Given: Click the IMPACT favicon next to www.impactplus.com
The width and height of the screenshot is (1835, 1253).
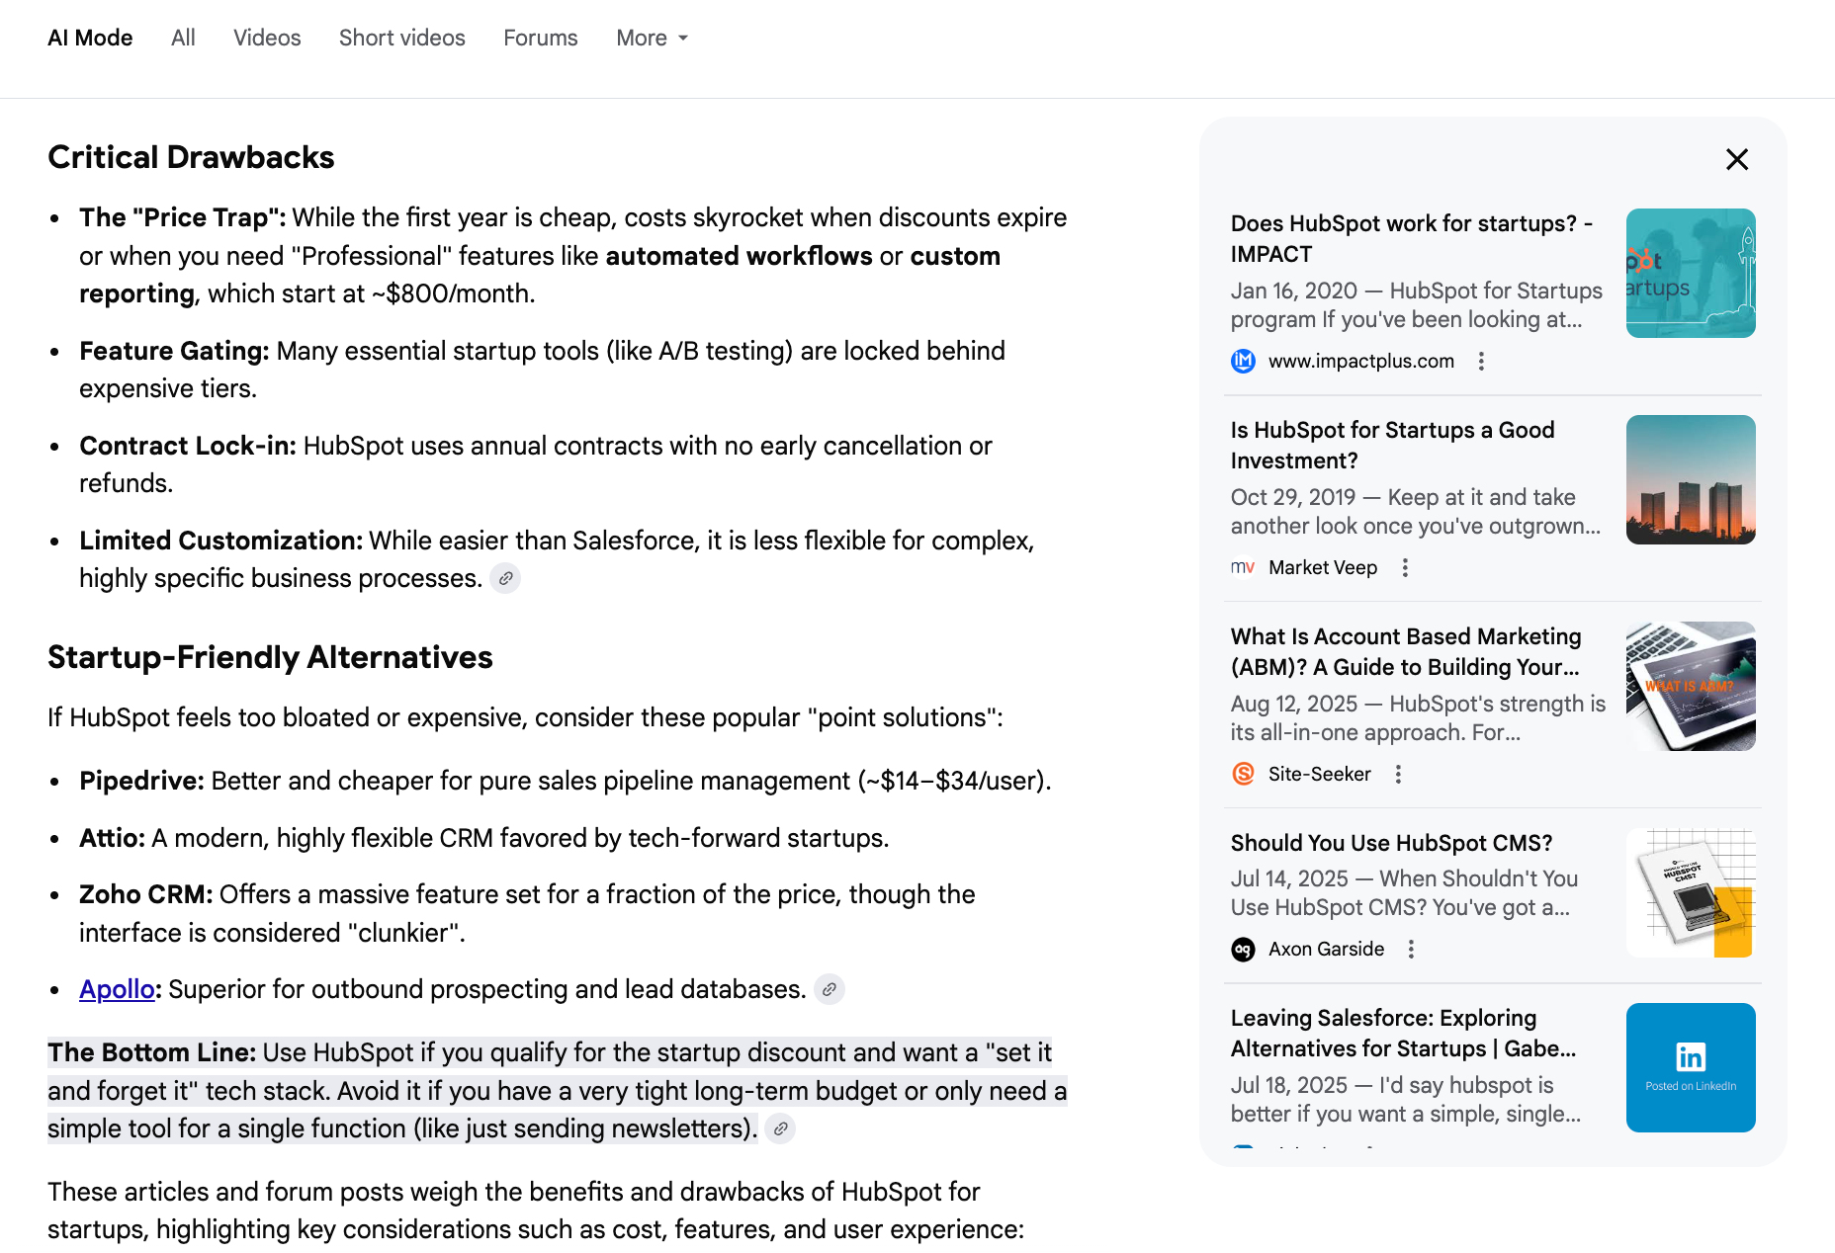Looking at the screenshot, I should point(1243,361).
